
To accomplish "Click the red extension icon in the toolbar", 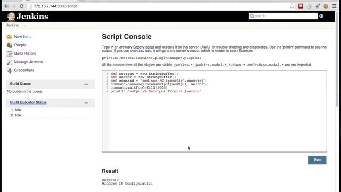I will coord(301,6).
